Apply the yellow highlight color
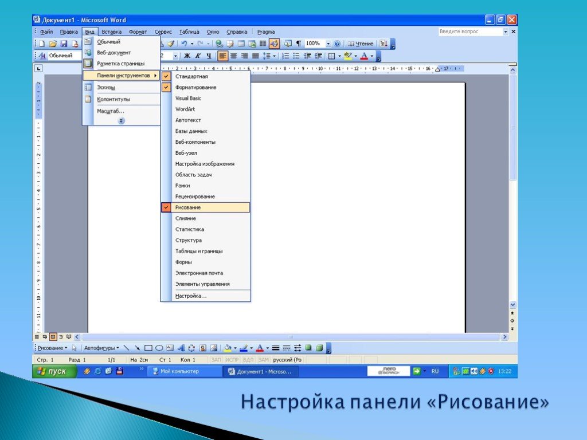 pos(347,56)
